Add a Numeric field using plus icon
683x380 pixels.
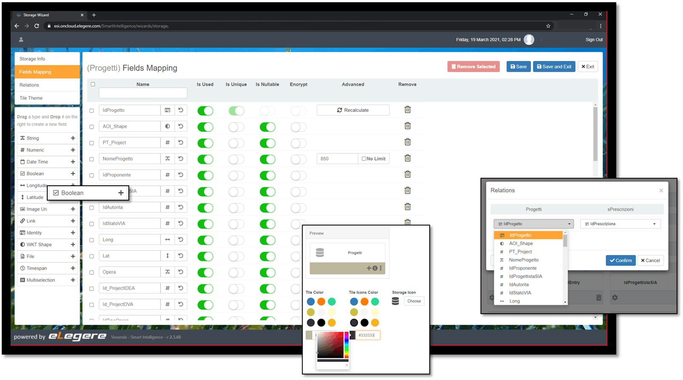tap(73, 150)
